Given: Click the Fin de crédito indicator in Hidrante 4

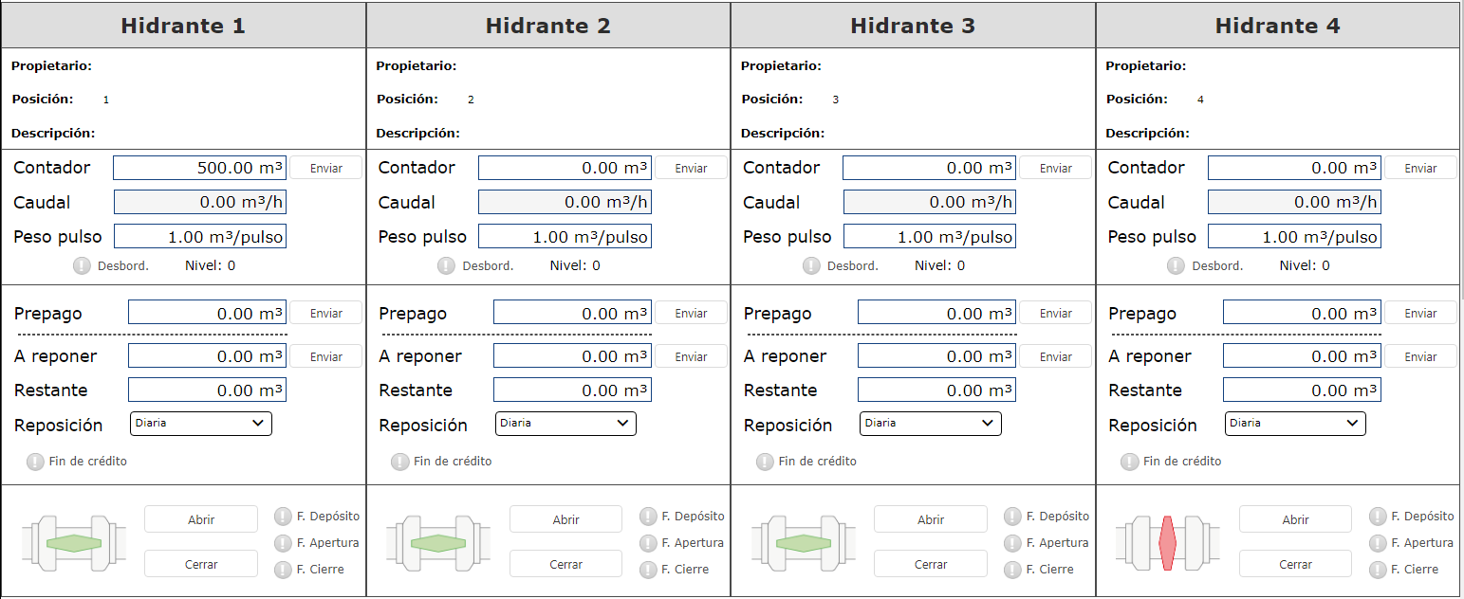Looking at the screenshot, I should coord(1130,462).
